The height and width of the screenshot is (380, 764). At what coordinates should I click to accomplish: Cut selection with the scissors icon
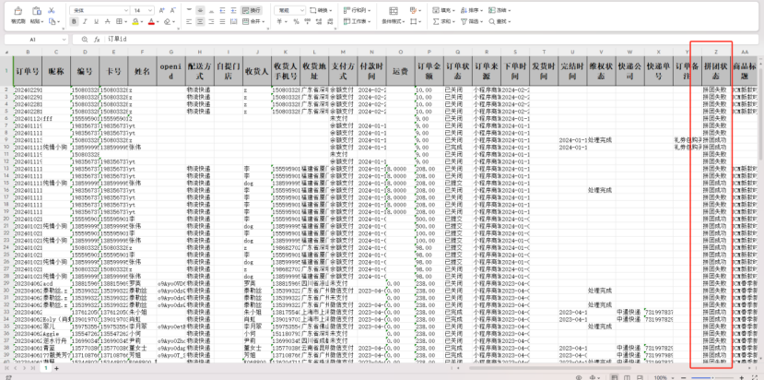pos(52,10)
